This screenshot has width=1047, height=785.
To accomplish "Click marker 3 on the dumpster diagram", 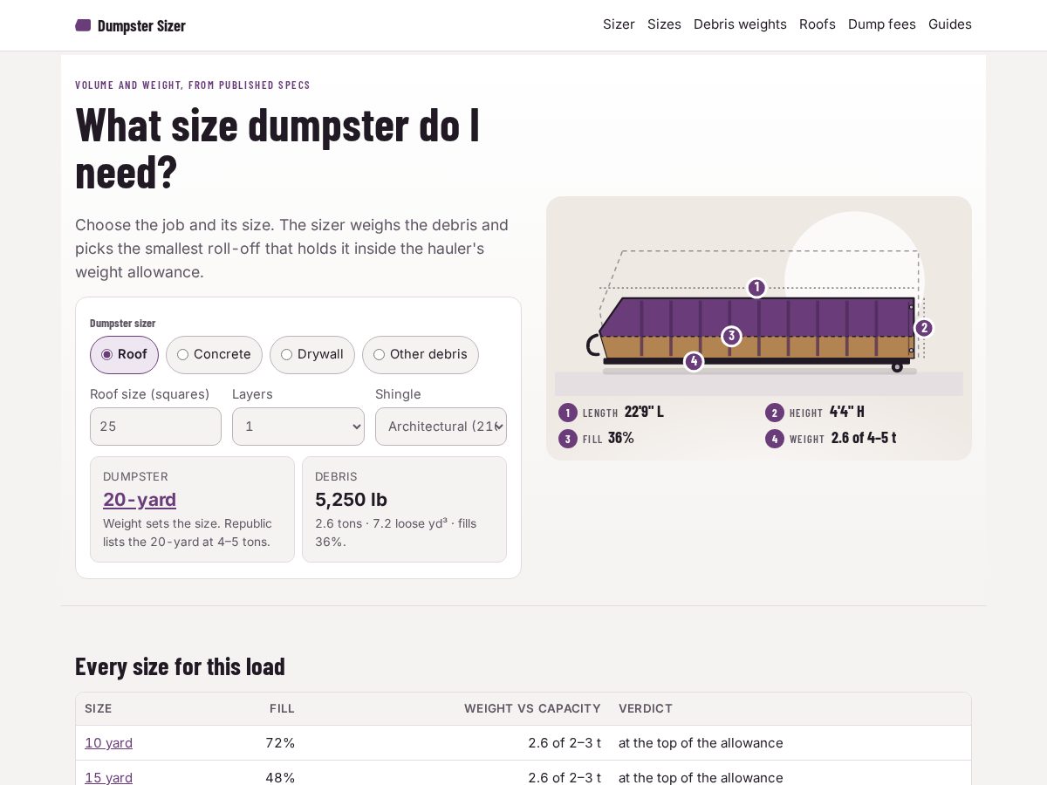I will (x=731, y=336).
